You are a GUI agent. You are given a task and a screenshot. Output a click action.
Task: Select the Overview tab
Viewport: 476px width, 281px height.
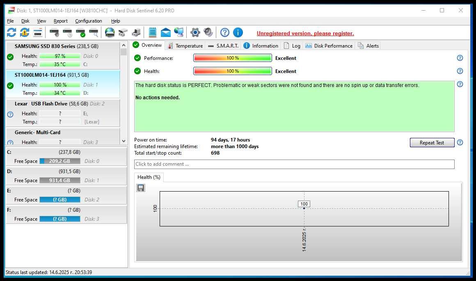pyautogui.click(x=148, y=45)
